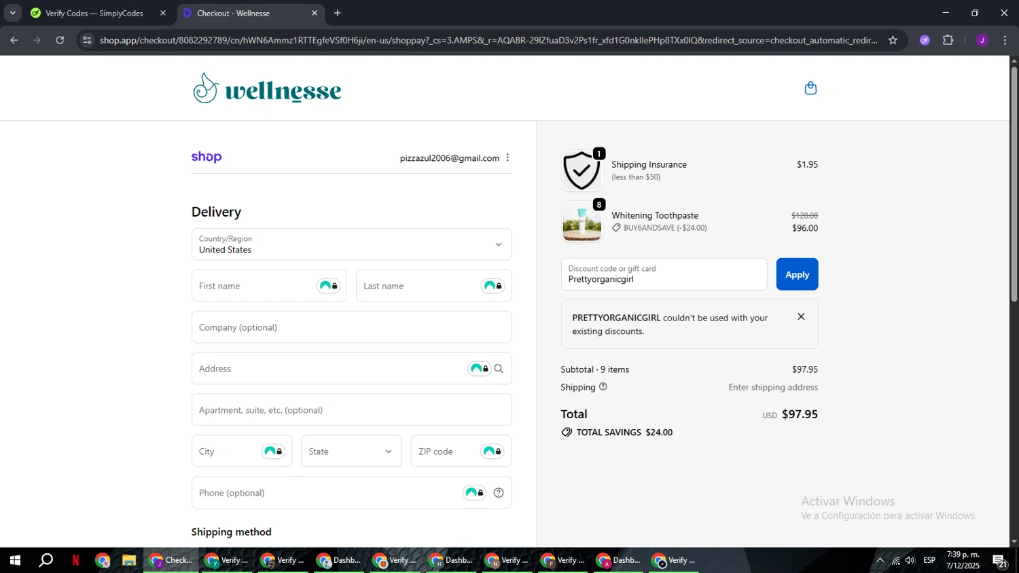
Task: Click autofill icon in ZIP code field
Action: tap(493, 451)
